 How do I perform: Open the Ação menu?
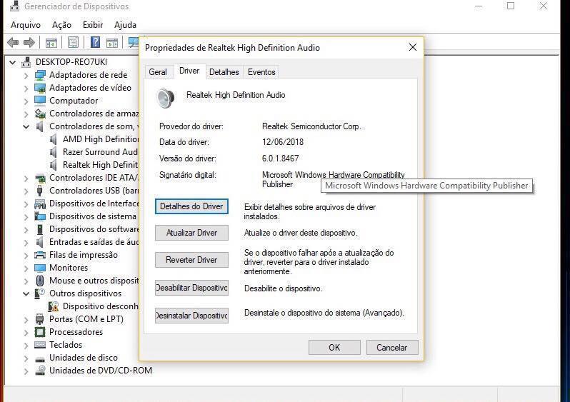[61, 25]
